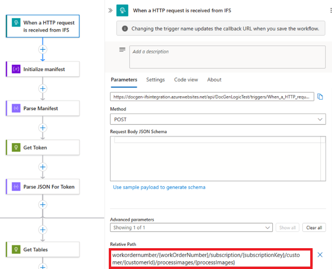The height and width of the screenshot is (269, 332).
Task: Open the Method dropdown
Action: click(218, 119)
